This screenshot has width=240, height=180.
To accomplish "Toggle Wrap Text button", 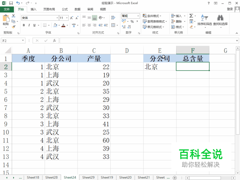I will pos(113,18).
